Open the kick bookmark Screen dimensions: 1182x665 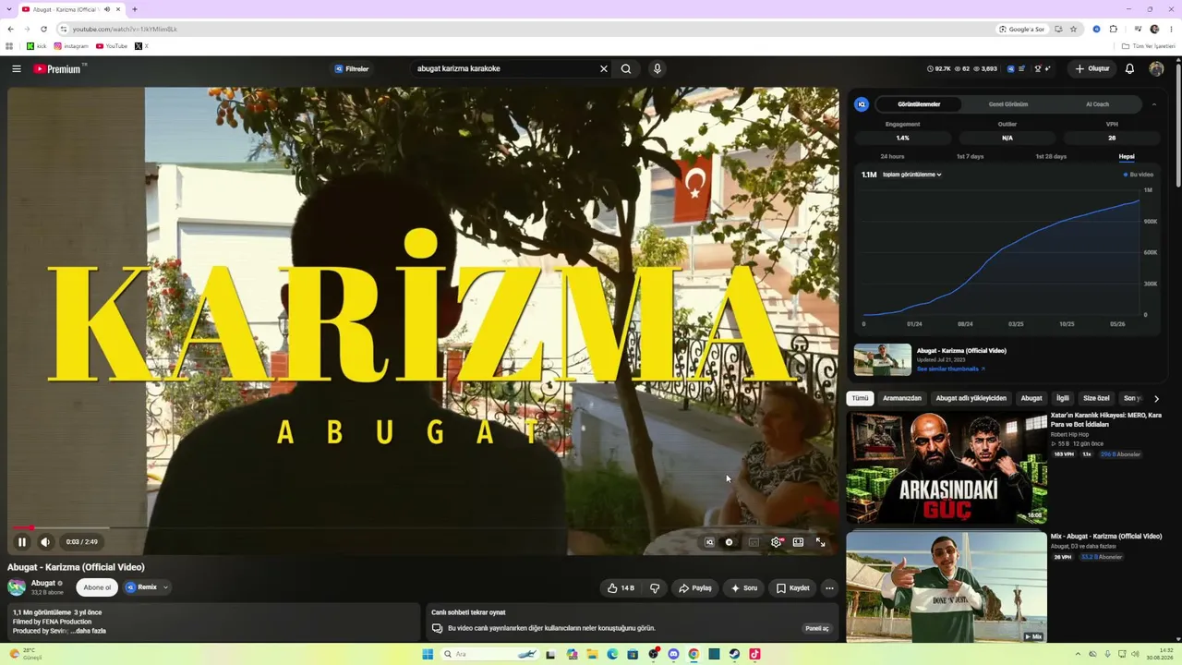click(x=37, y=46)
